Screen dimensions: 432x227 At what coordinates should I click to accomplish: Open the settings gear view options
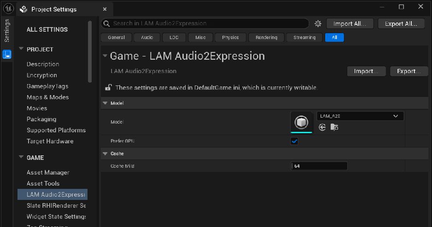coord(318,23)
